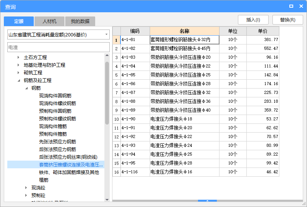Expand the 地基处理与防护工程 node
The image size is (307, 207).
pyautogui.click(x=18, y=65)
